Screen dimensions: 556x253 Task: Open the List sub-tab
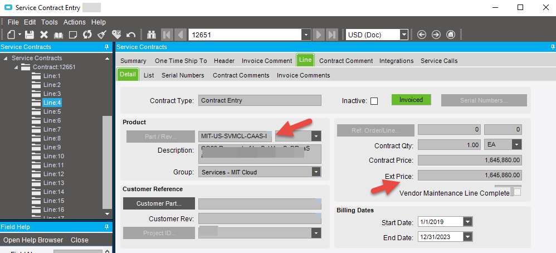click(149, 75)
